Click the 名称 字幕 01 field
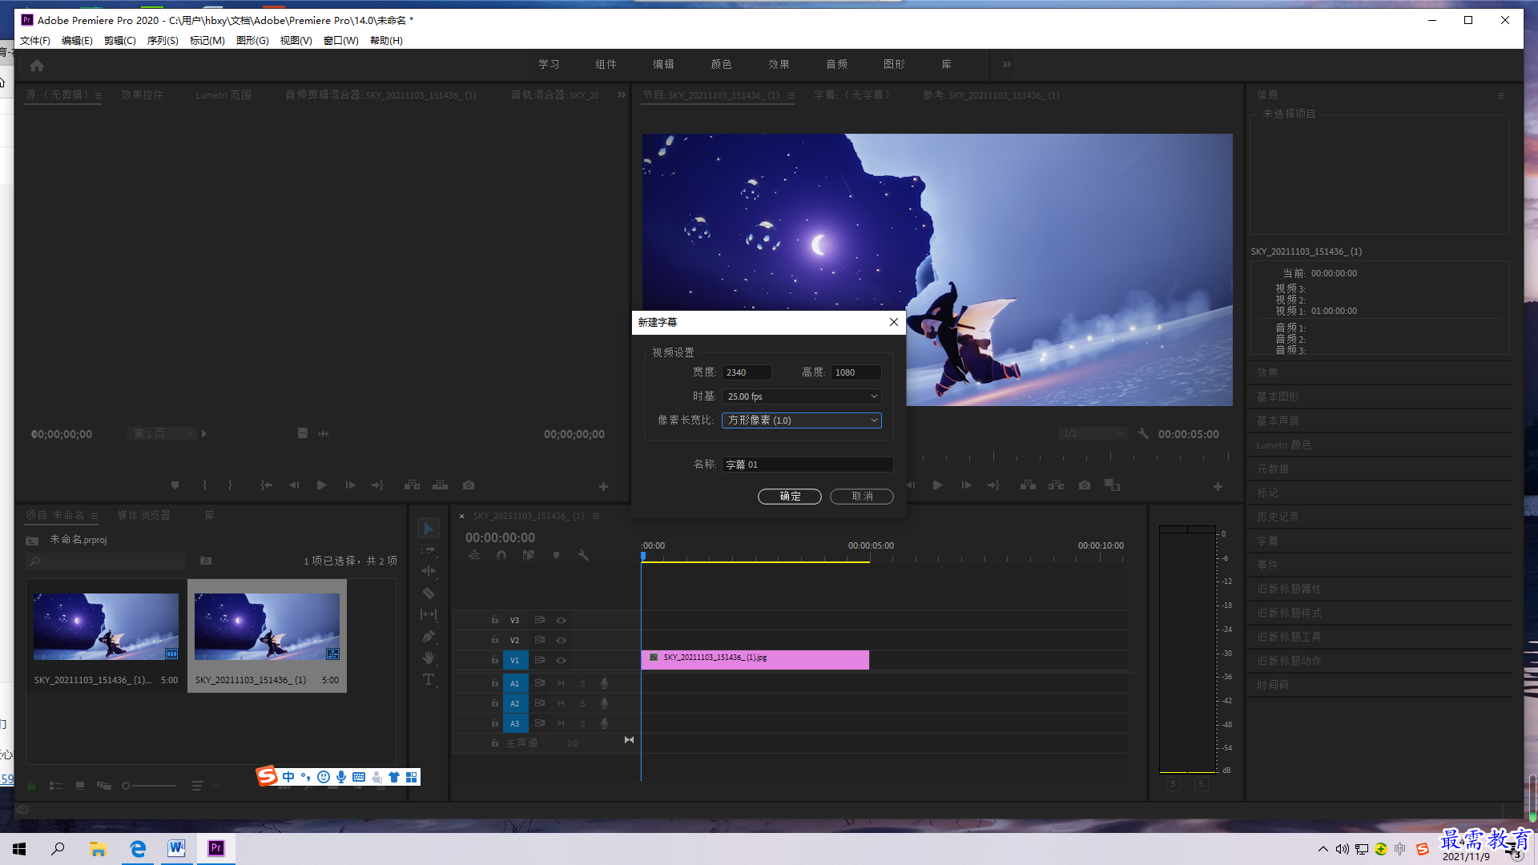This screenshot has width=1538, height=865. [807, 465]
